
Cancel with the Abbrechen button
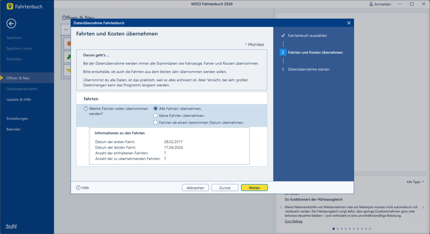(x=195, y=188)
